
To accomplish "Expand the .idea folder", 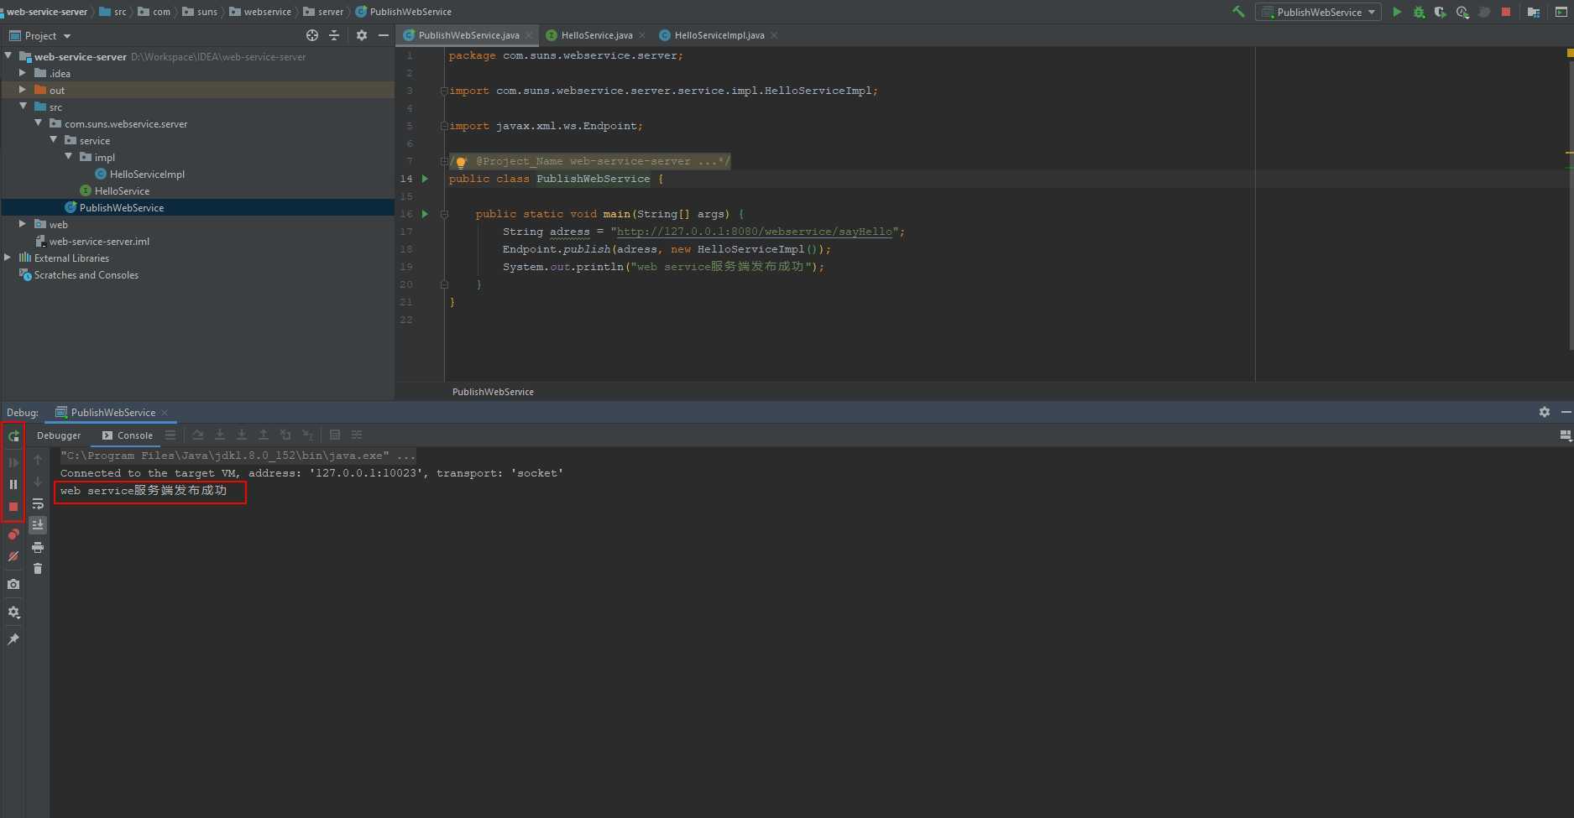I will pyautogui.click(x=23, y=73).
